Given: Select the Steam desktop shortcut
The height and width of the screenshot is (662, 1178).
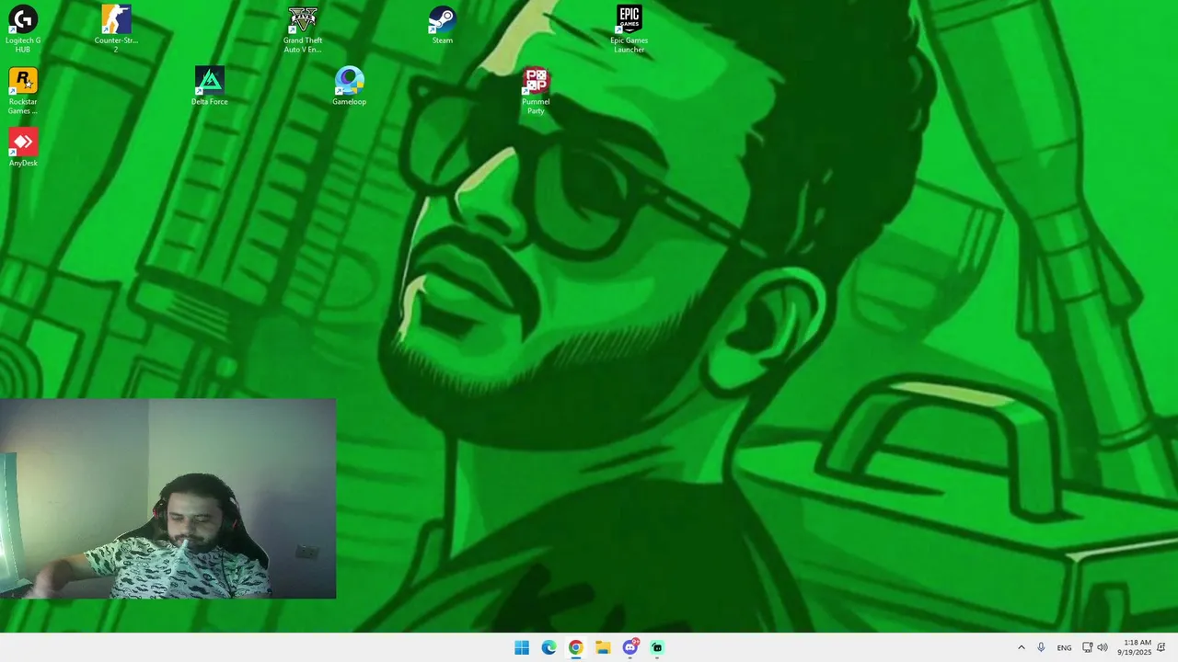Looking at the screenshot, I should [x=443, y=25].
